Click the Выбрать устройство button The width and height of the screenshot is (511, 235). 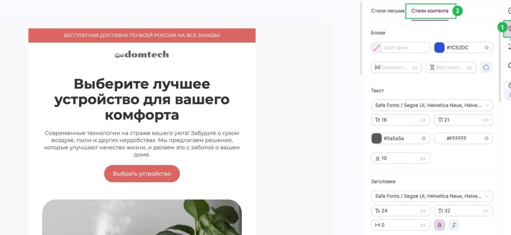point(142,174)
